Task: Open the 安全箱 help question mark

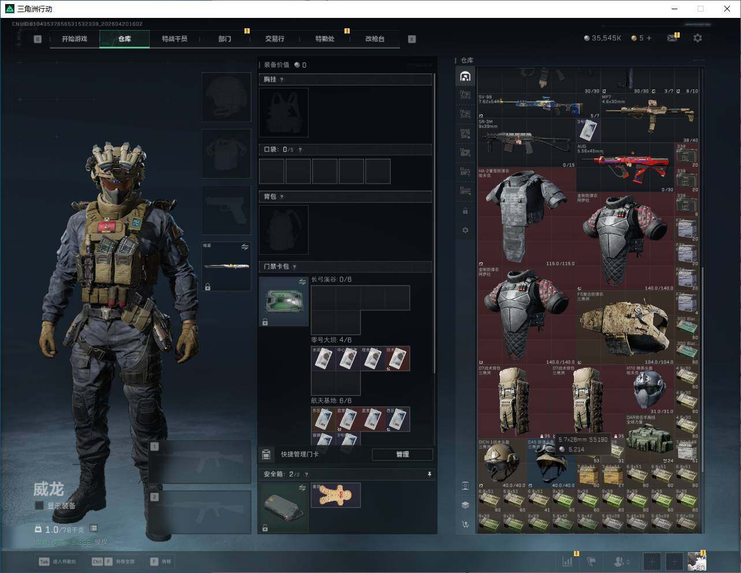Action: 306,474
